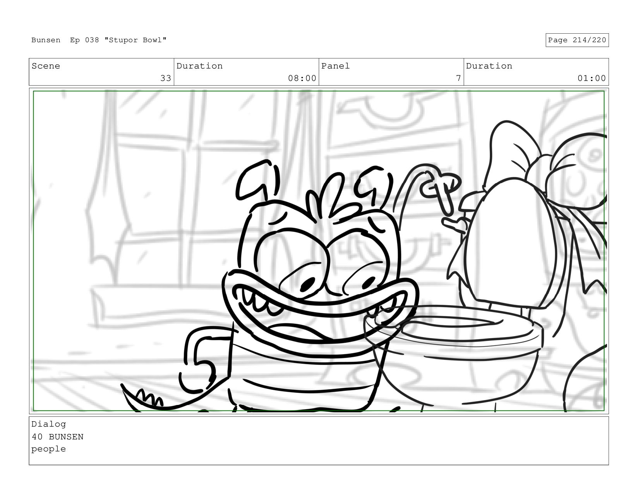Screen dimensions: 638x494
Task: Click panel number 7
Action: point(458,78)
